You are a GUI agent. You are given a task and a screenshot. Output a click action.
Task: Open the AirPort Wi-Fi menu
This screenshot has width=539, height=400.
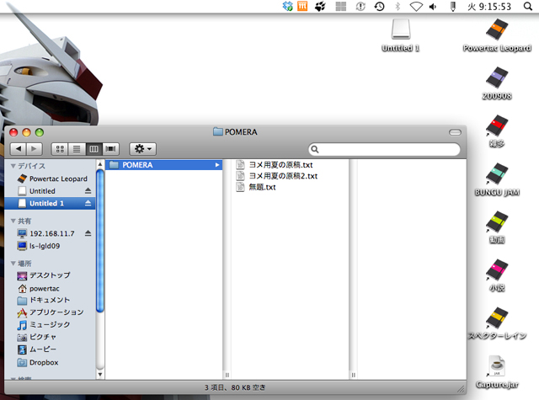tap(416, 6)
